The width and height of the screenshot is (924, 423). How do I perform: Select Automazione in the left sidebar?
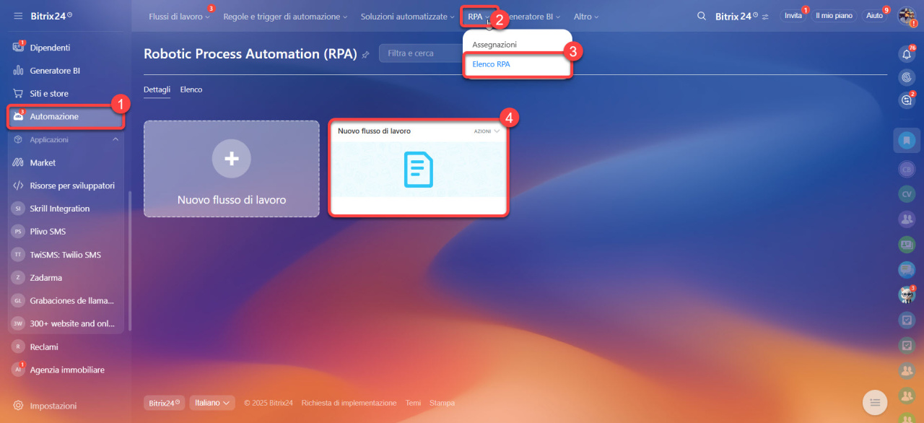click(65, 116)
